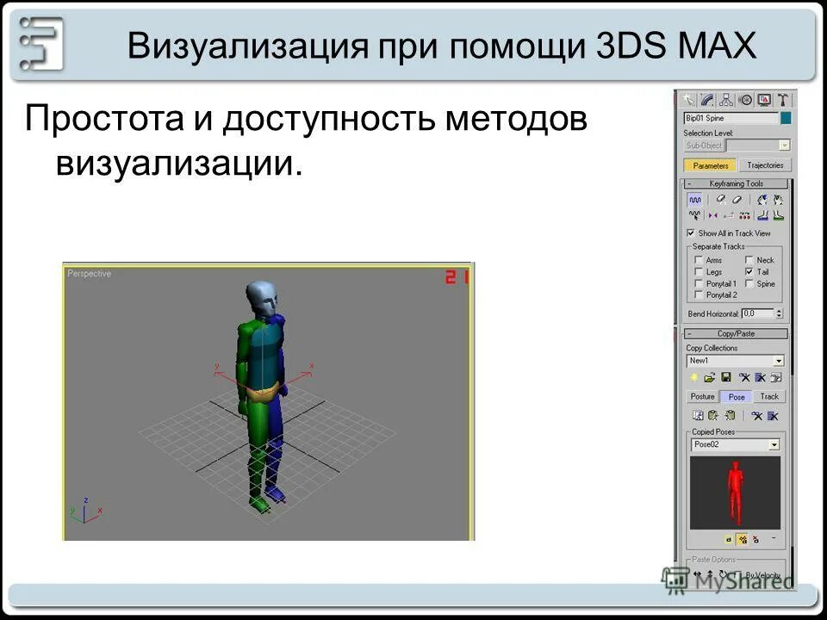Save collections with the floppy disk icon

click(x=726, y=377)
